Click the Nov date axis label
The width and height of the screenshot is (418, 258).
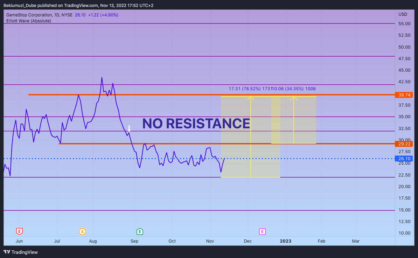tap(210, 241)
